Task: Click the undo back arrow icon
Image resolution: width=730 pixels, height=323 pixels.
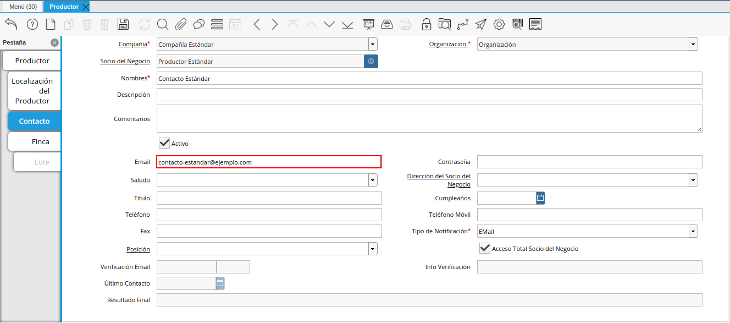Action: coord(12,24)
